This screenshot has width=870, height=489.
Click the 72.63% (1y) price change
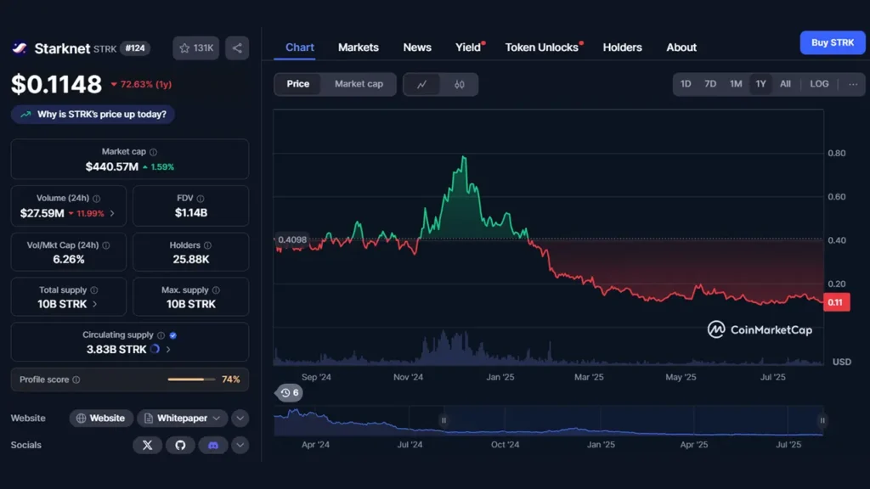tap(142, 84)
